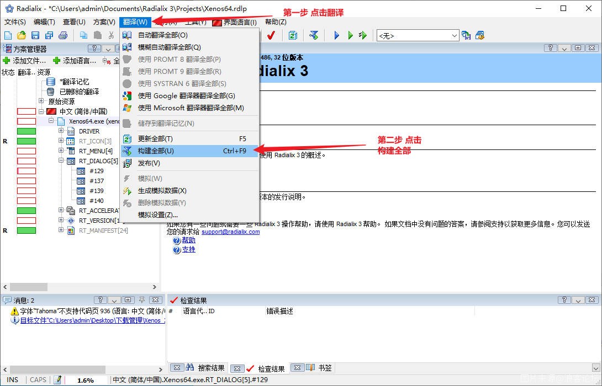Click the 添加文件... button label
The height and width of the screenshot is (386, 602).
(x=29, y=61)
